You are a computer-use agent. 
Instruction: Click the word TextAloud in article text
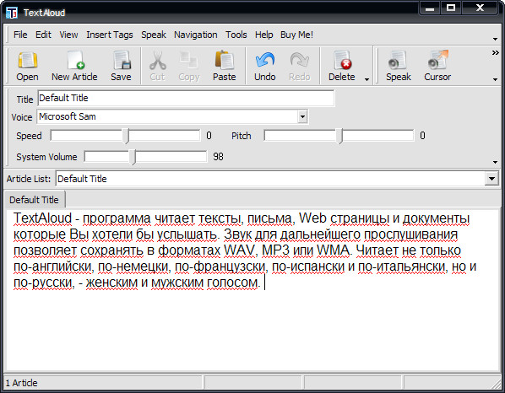[42, 218]
